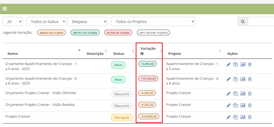Edit the 1 a 5 anos budget
274x127 pixels.
tap(229, 64)
